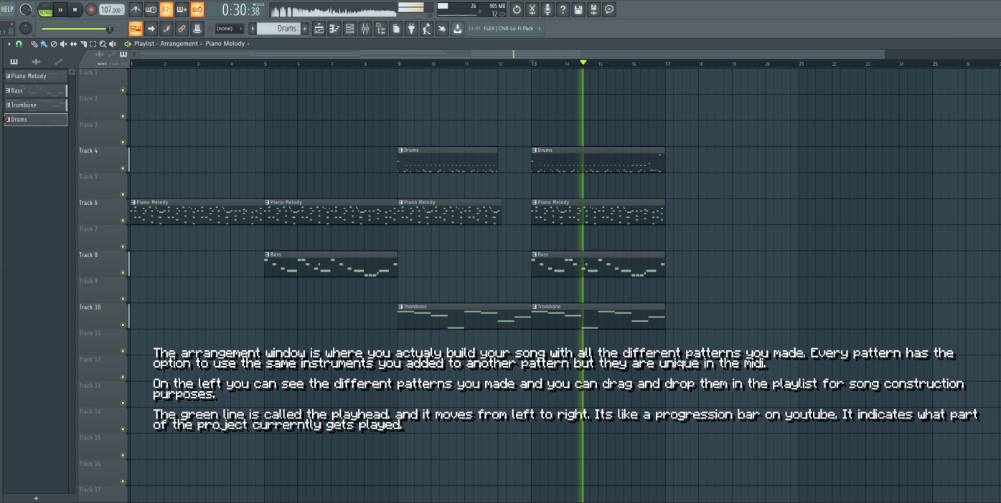Viewport: 1001px width, 503px height.
Task: Open the question mark help icon
Action: (x=563, y=9)
